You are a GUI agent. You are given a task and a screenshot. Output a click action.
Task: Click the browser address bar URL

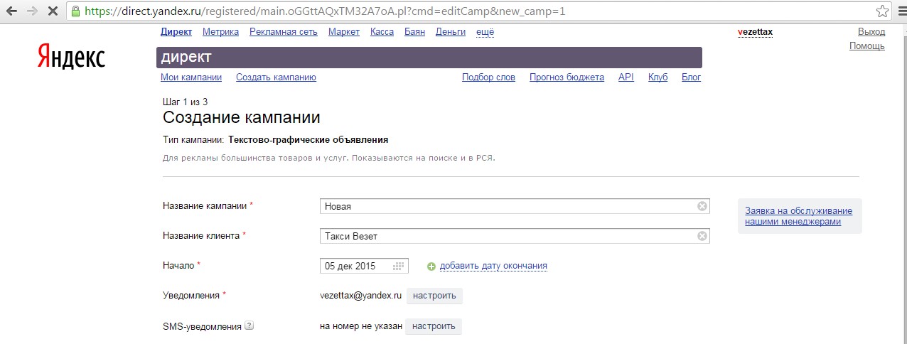coord(326,12)
